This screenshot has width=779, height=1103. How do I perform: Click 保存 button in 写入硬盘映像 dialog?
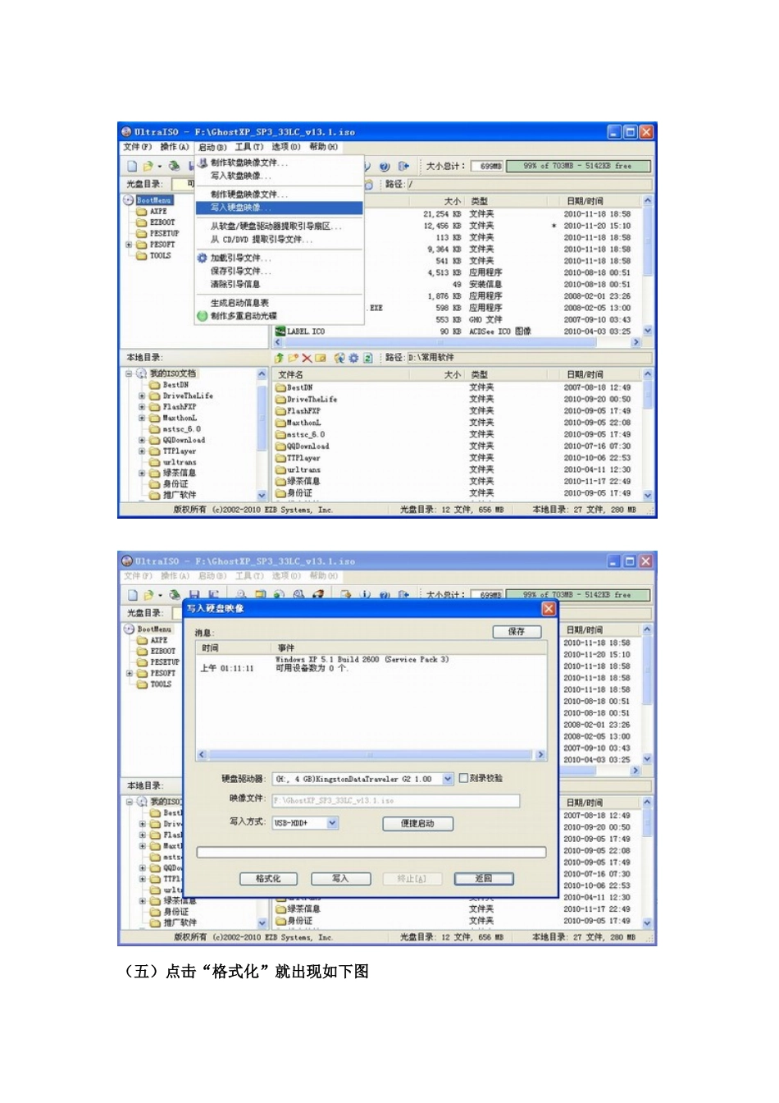point(517,631)
